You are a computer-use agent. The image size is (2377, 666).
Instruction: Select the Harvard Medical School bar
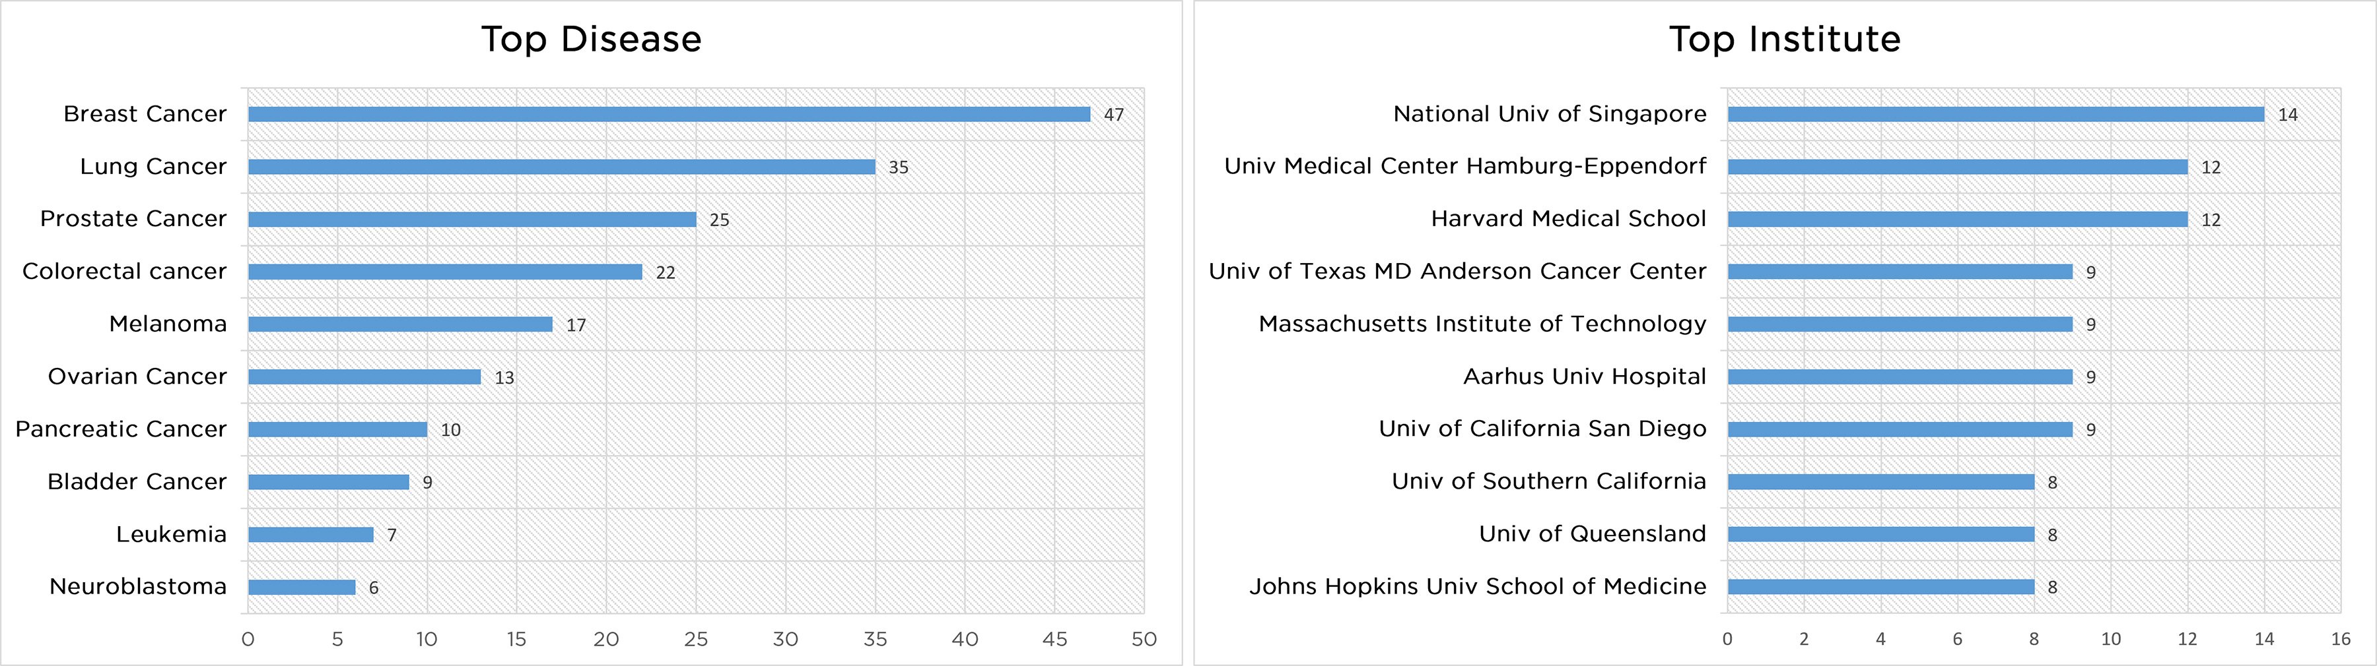(1957, 219)
